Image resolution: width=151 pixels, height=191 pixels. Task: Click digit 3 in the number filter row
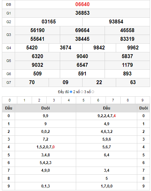[54, 100]
